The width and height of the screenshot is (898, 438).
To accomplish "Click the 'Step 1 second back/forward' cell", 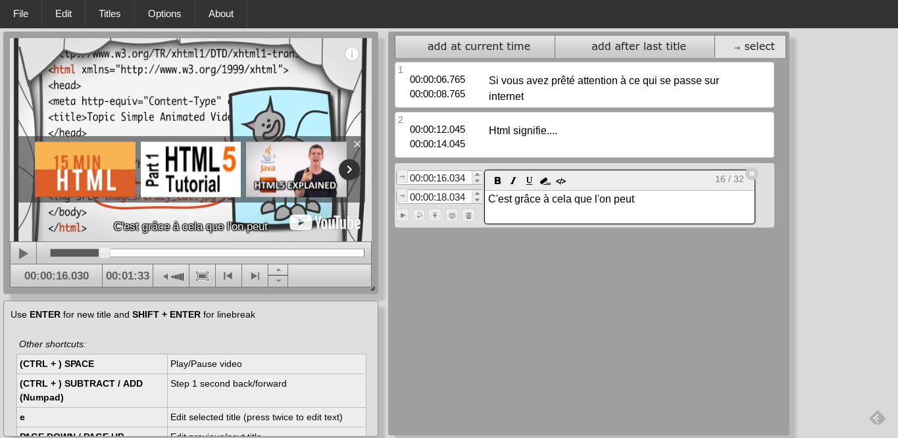I will tap(267, 391).
